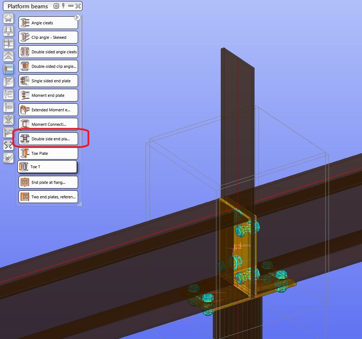Open the truss/stairs category icon
This screenshot has width=362, height=339.
coord(8,132)
